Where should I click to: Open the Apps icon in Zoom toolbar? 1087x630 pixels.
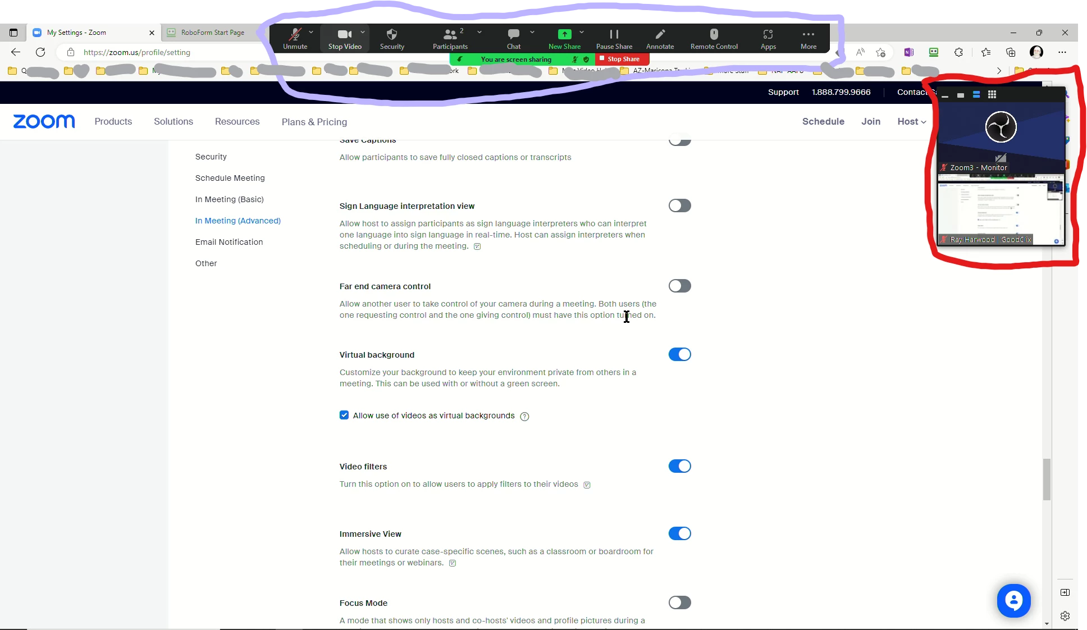pyautogui.click(x=768, y=35)
